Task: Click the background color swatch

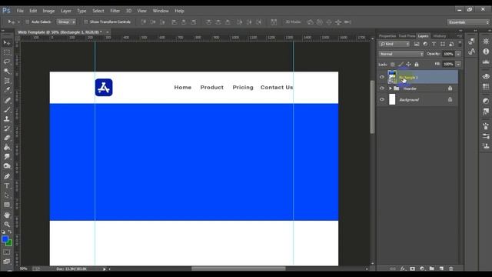Action: pyautogui.click(x=10, y=243)
